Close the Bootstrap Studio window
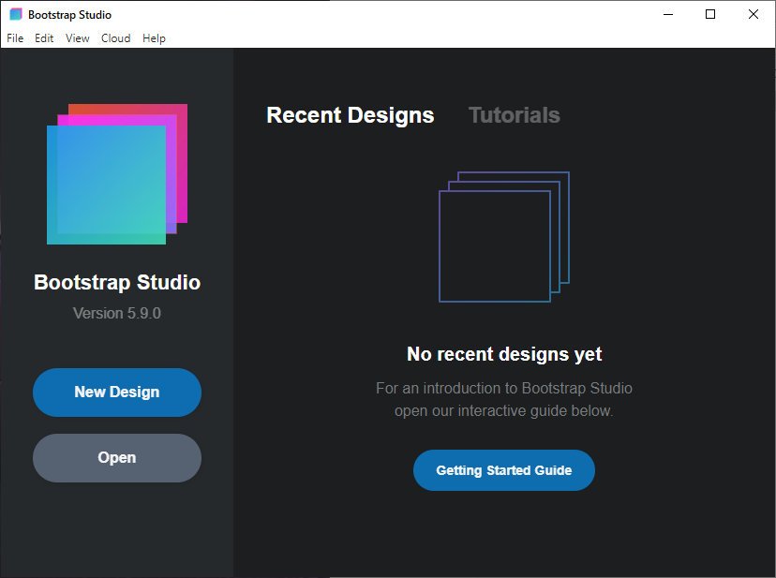Viewport: 776px width, 578px height. coord(754,14)
